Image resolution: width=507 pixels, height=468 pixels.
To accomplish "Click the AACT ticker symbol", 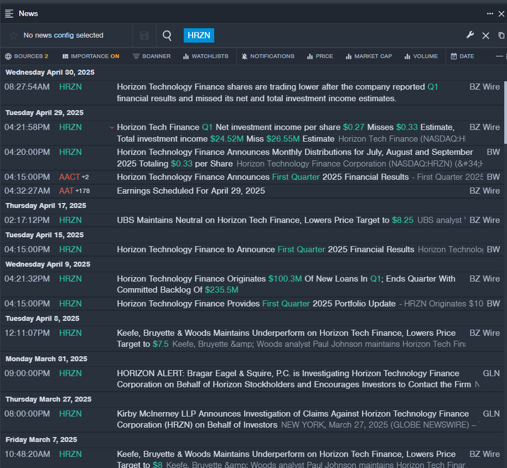I will click(70, 177).
